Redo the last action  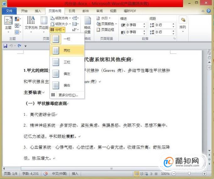point(19,46)
